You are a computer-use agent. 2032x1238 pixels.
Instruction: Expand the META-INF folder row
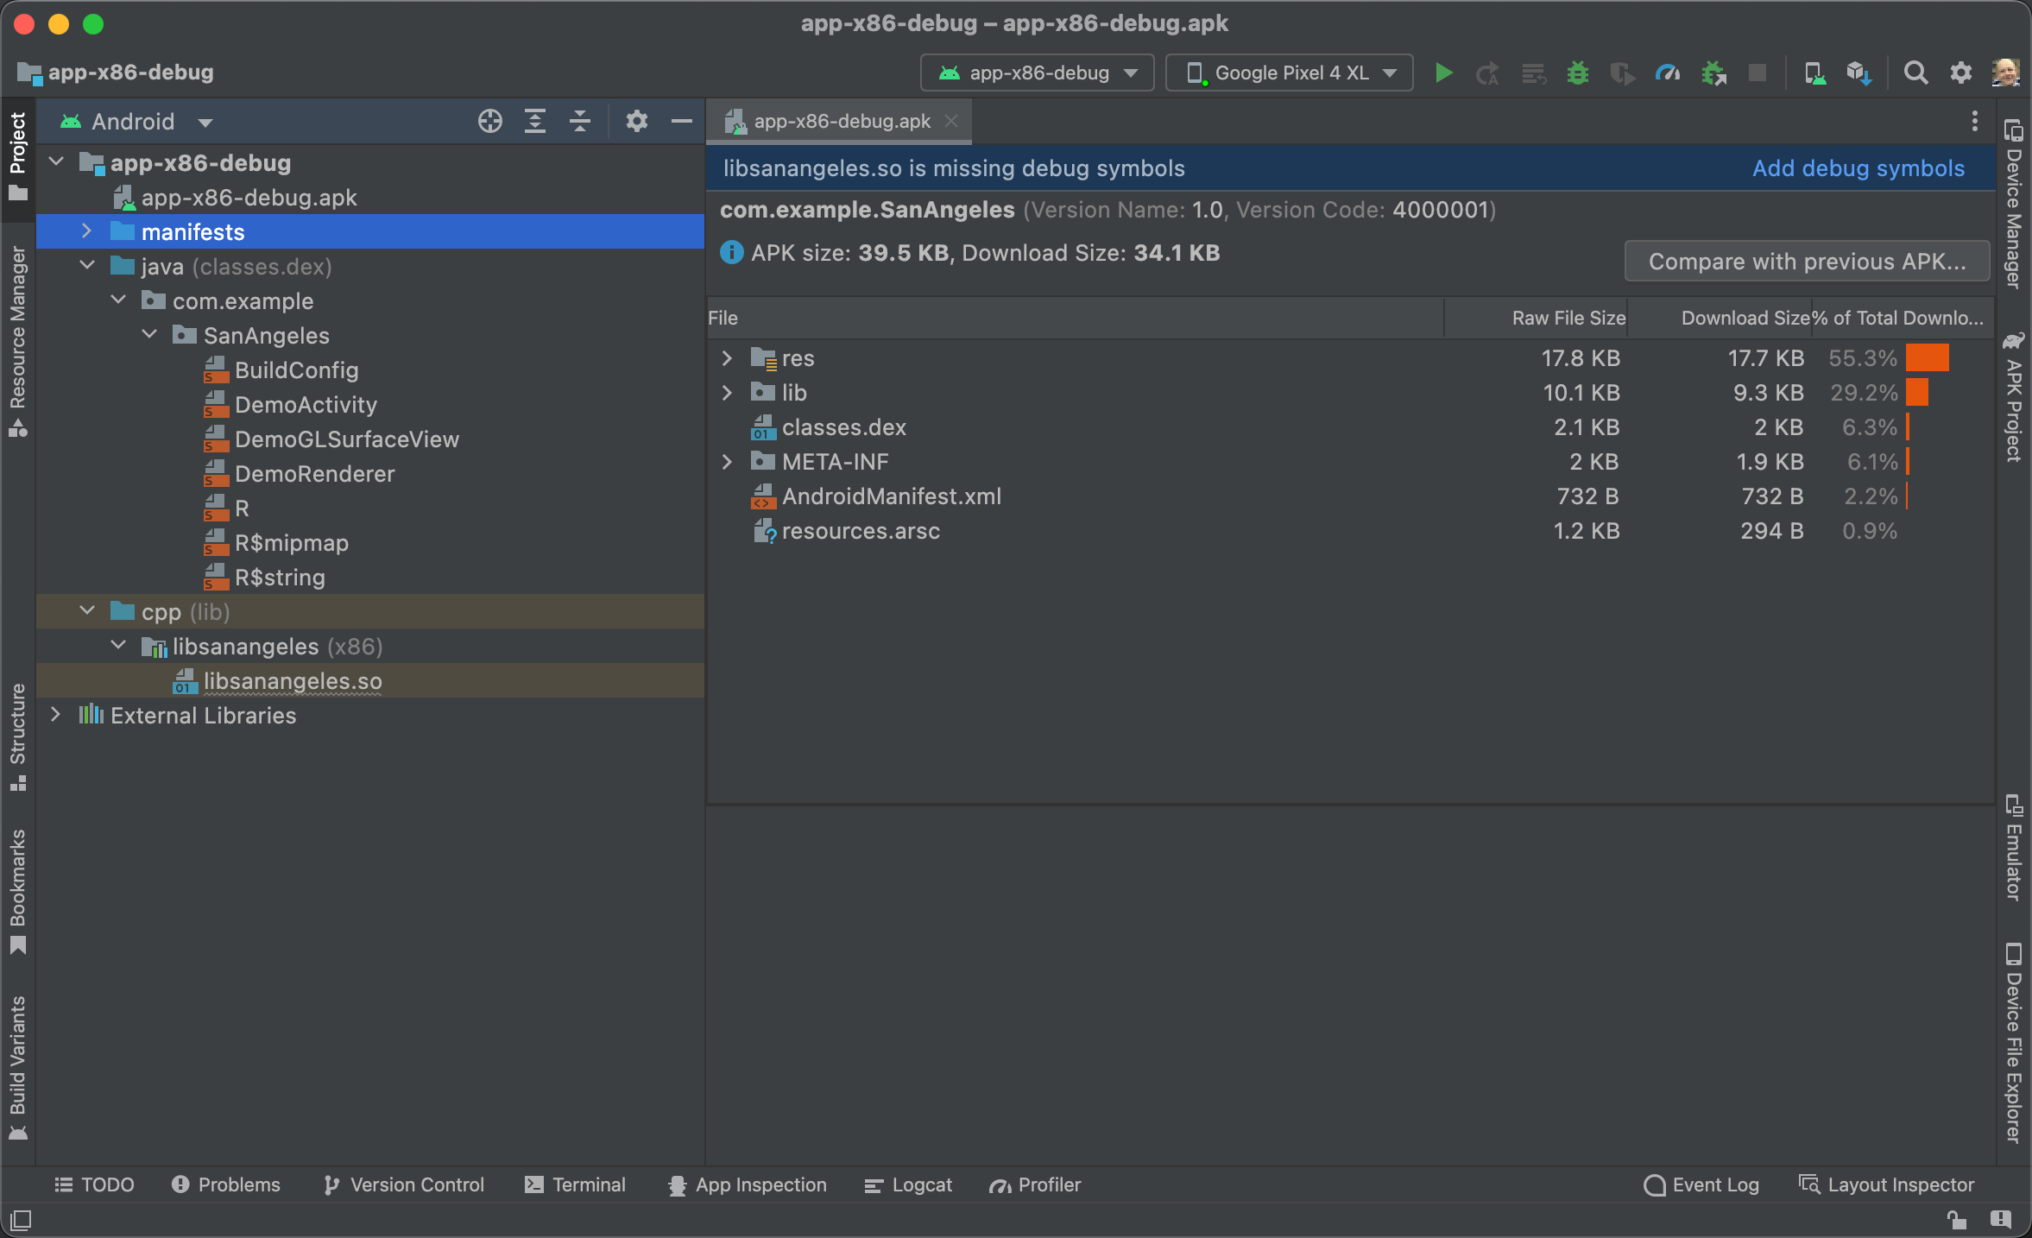point(727,460)
